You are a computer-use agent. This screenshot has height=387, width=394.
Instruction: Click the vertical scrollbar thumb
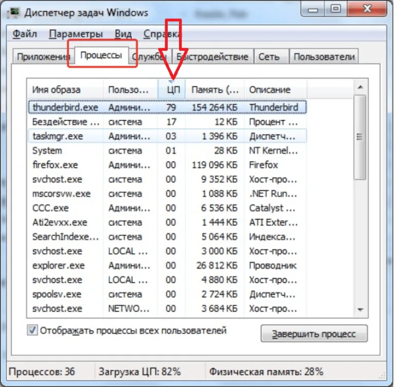click(x=360, y=137)
